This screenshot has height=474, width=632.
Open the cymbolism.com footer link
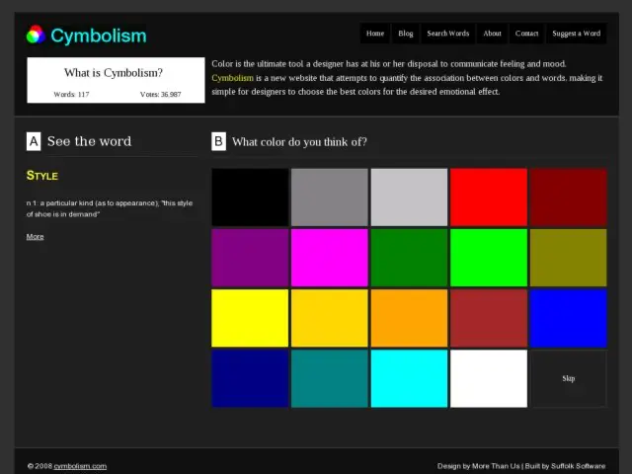[80, 466]
